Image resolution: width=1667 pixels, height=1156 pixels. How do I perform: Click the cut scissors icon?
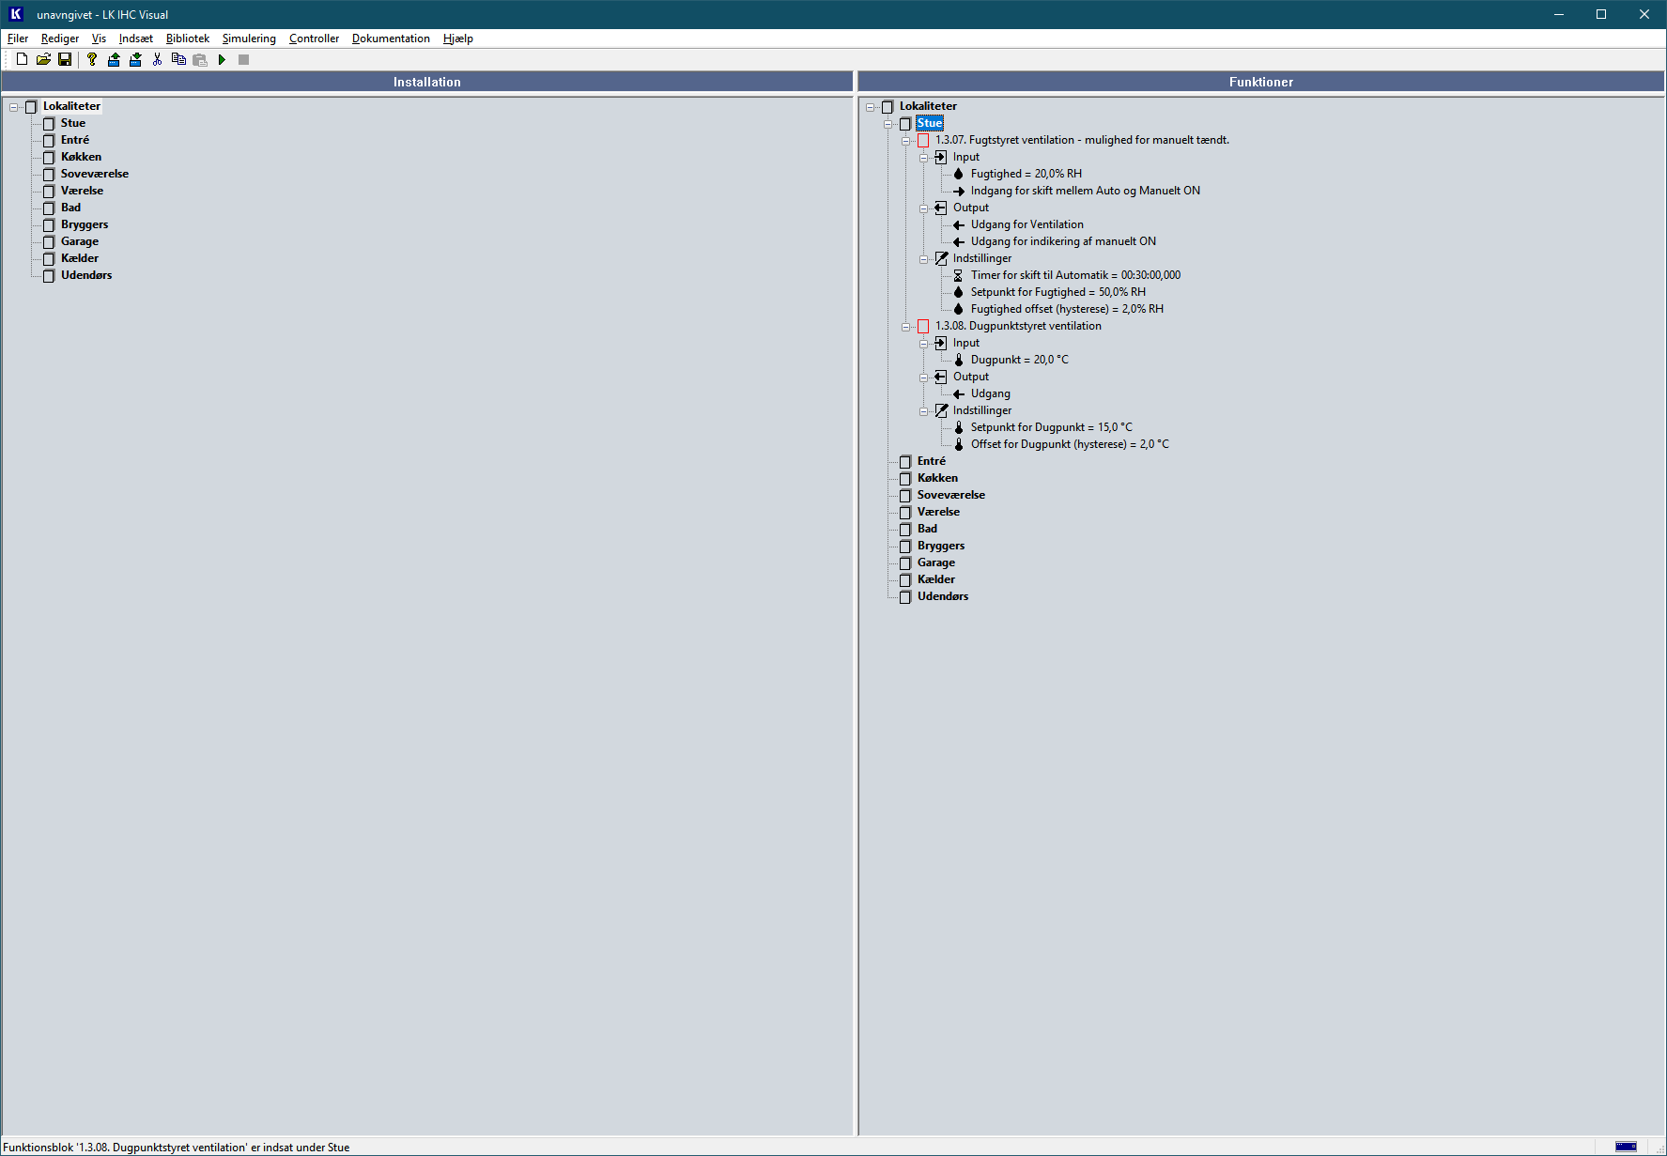tap(157, 59)
